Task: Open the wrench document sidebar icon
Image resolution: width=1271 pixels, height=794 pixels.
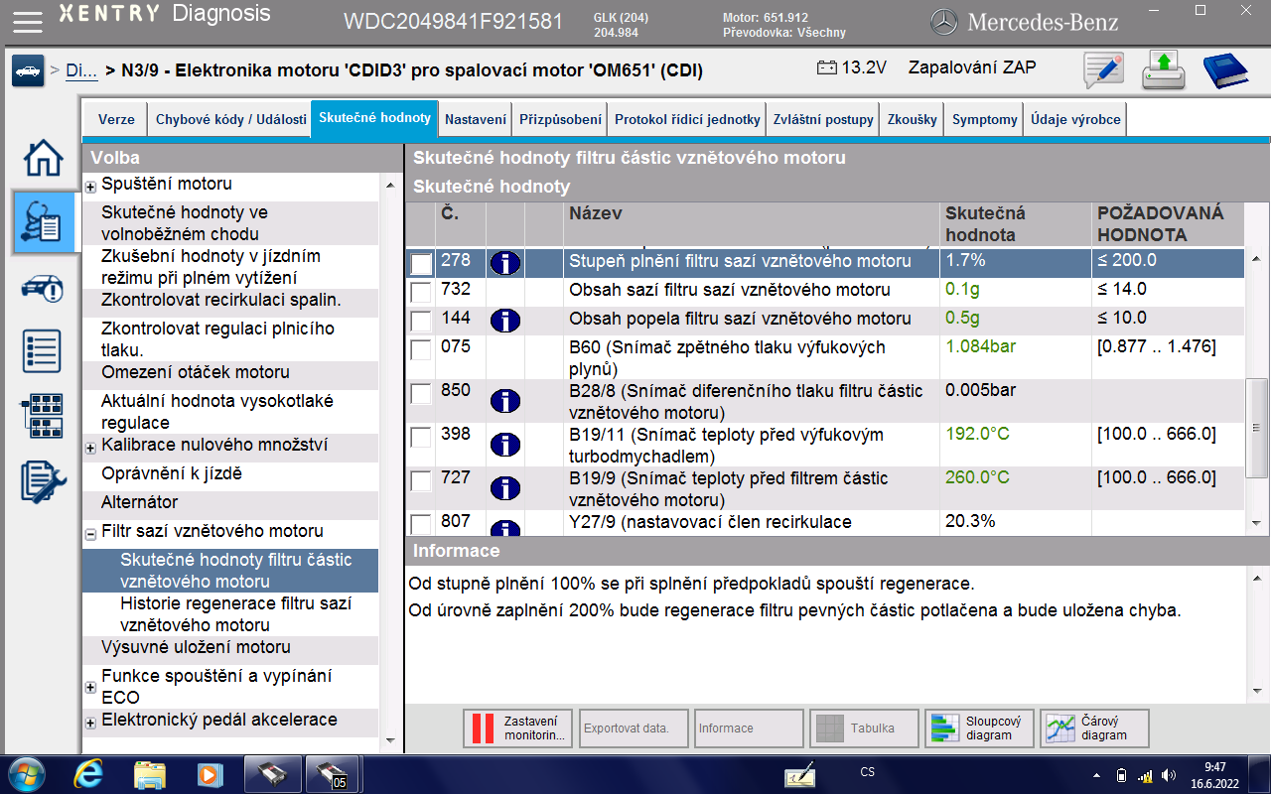Action: (x=43, y=481)
